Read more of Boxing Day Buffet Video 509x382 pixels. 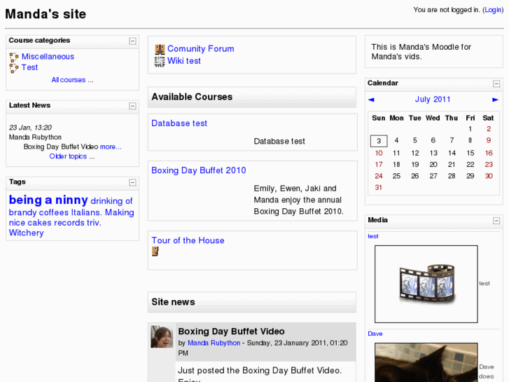111,147
